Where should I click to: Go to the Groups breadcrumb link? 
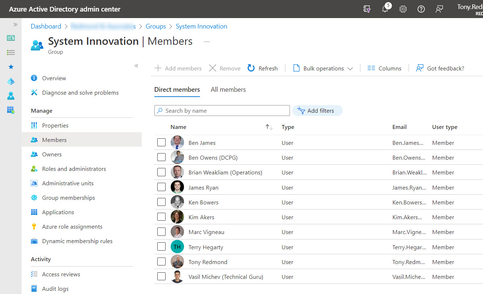click(x=156, y=26)
